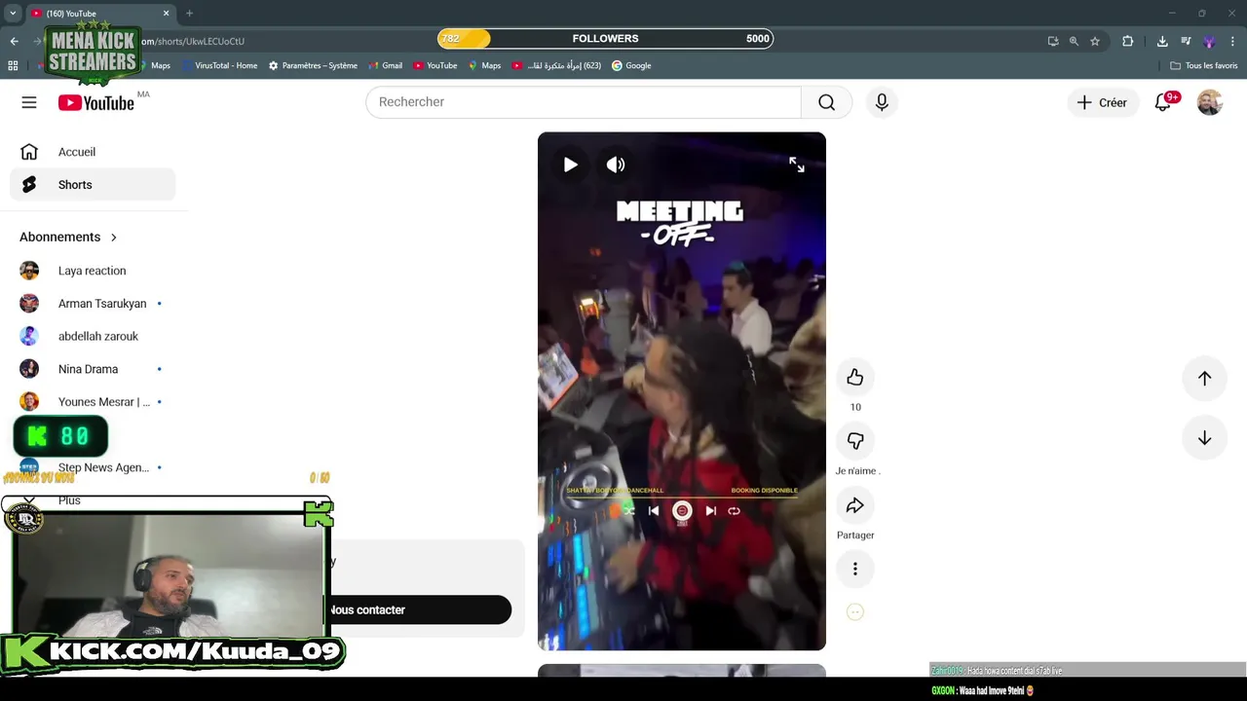Open VirusTotal - Home bookmark
Image resolution: width=1247 pixels, height=701 pixels.
(218, 65)
